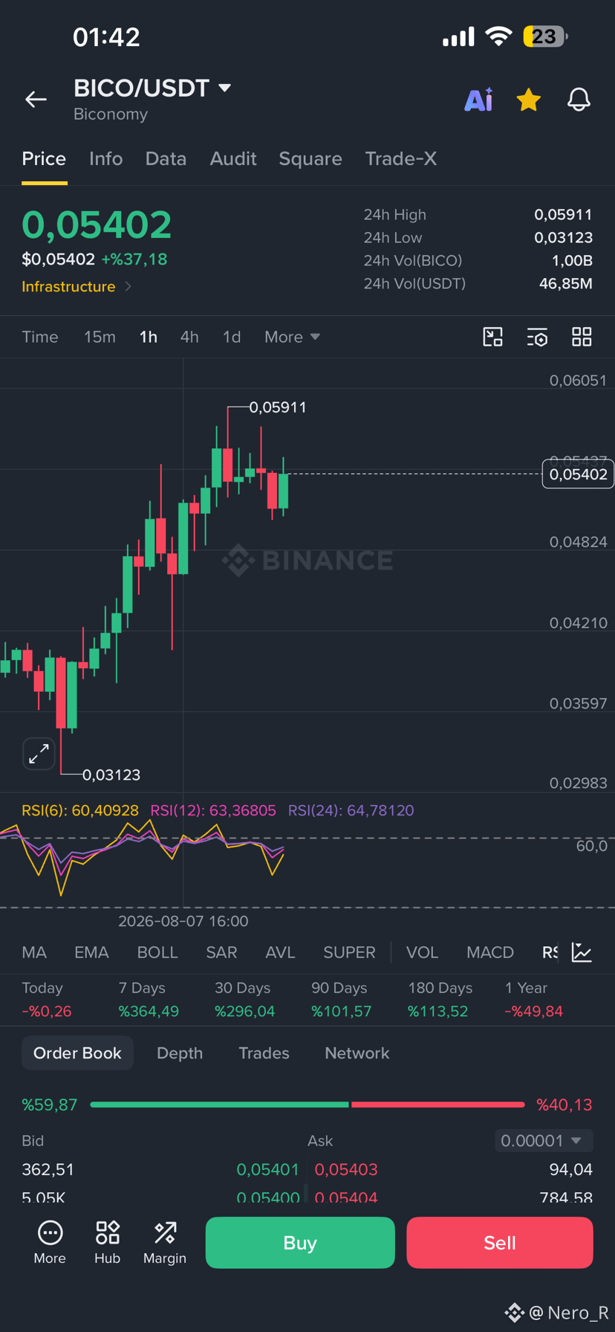
Task: Open Margin trading icon
Action: (165, 1242)
